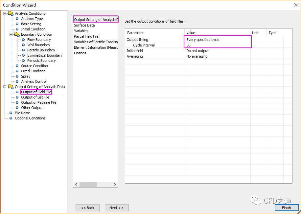301x214 pixels.
Task: Click the bullet icon beside Spray
Action: (17, 76)
